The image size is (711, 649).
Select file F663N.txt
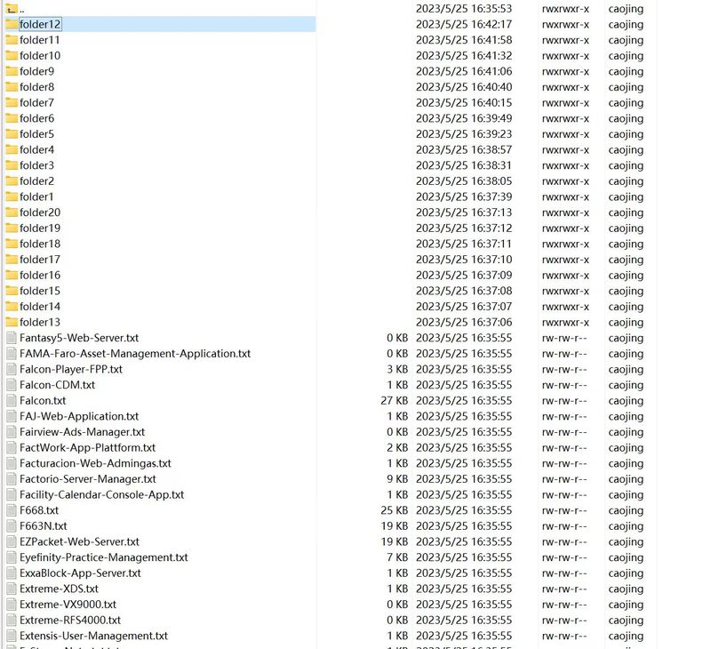(x=43, y=526)
